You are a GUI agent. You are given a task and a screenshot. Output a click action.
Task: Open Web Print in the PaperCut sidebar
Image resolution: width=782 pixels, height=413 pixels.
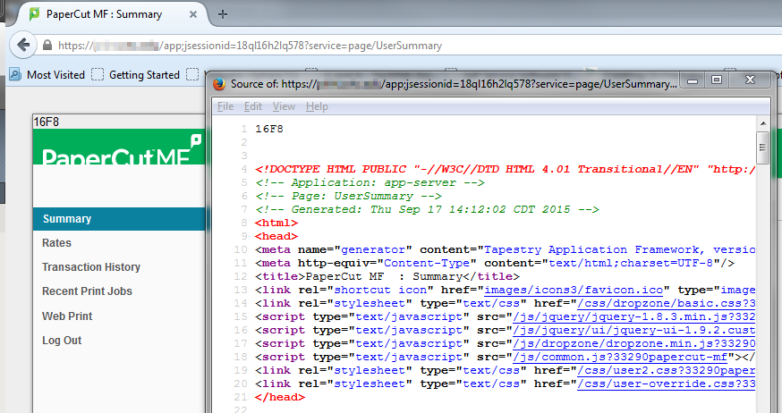pyautogui.click(x=67, y=316)
